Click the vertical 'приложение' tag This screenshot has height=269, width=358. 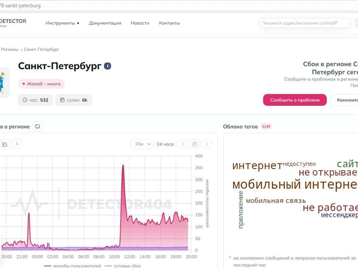[x=241, y=210]
